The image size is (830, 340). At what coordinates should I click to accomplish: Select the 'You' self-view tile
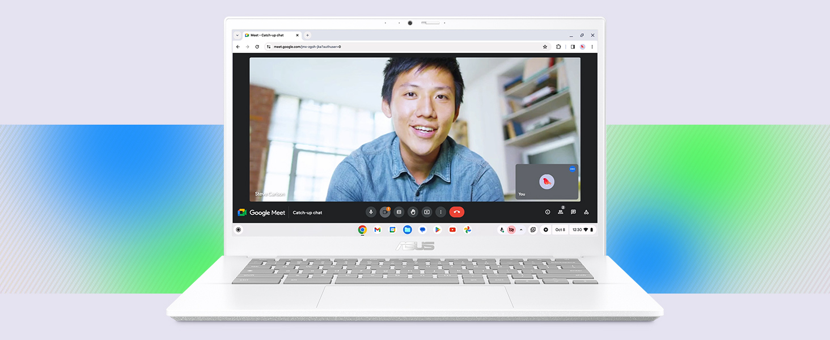[x=547, y=182]
